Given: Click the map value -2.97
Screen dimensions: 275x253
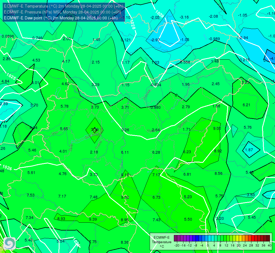Looking at the screenshot, I should pyautogui.click(x=155, y=40).
